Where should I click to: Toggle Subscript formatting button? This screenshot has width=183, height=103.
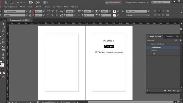53,15
